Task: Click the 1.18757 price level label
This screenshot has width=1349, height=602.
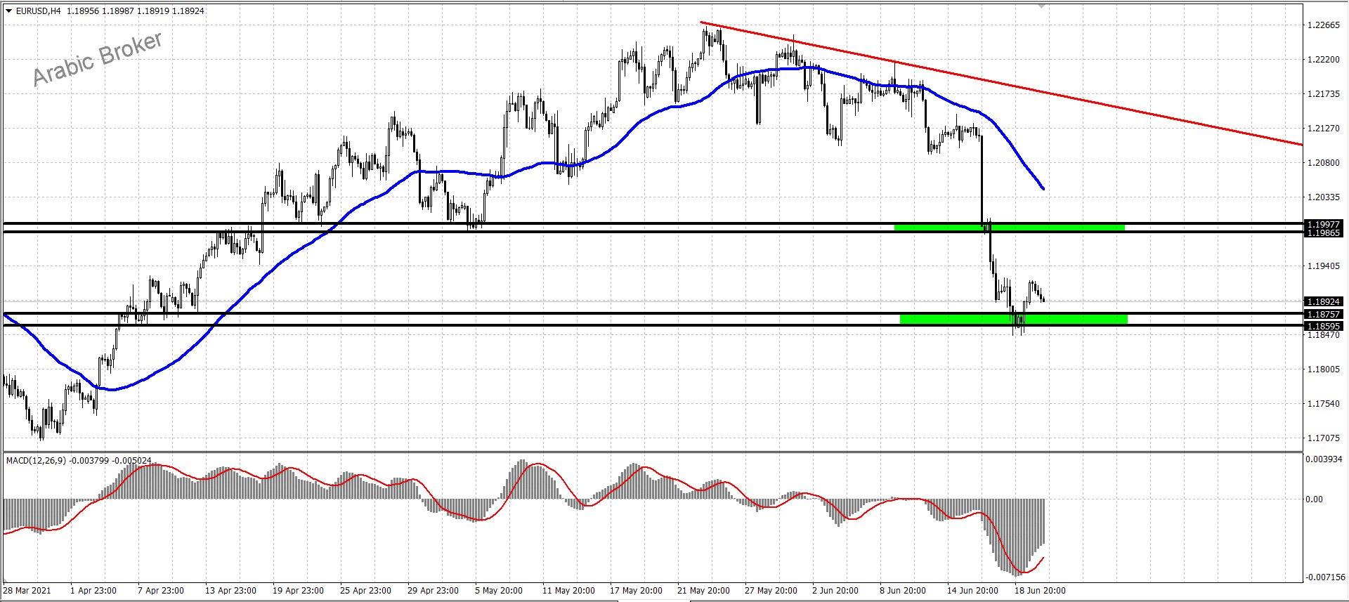Action: [x=1323, y=315]
